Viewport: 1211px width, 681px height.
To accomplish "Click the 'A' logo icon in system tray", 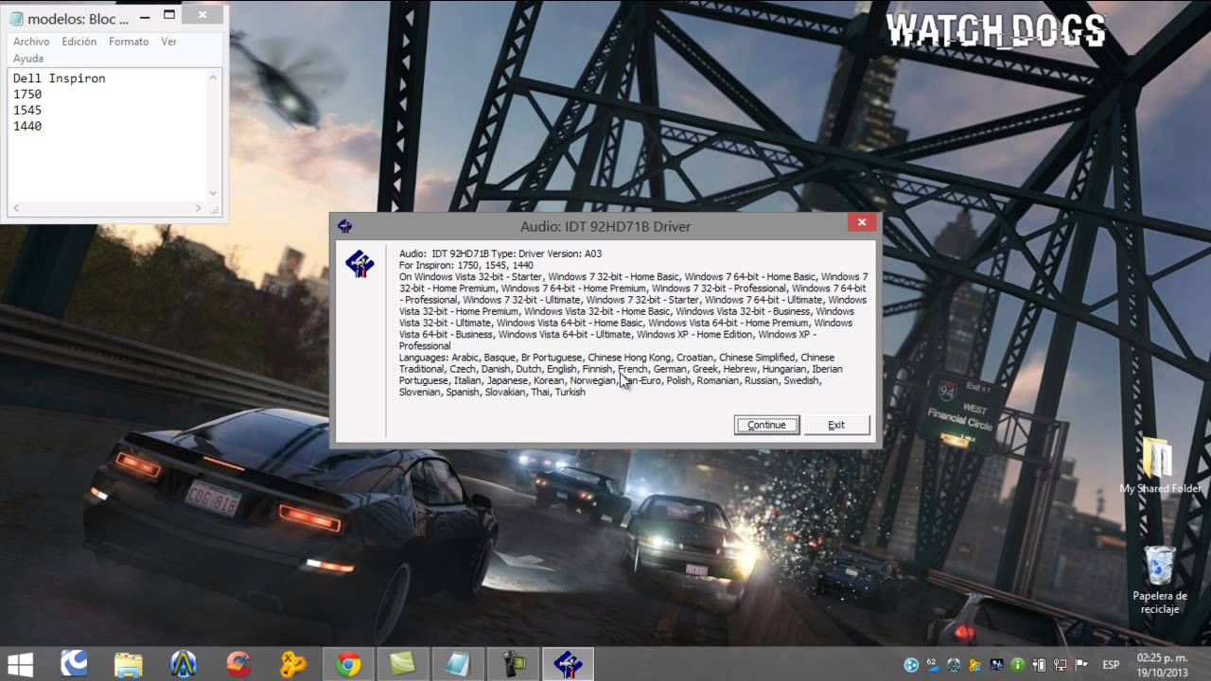I will pos(954,665).
